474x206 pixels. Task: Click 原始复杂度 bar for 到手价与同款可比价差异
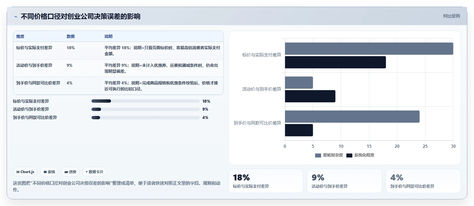click(x=352, y=117)
